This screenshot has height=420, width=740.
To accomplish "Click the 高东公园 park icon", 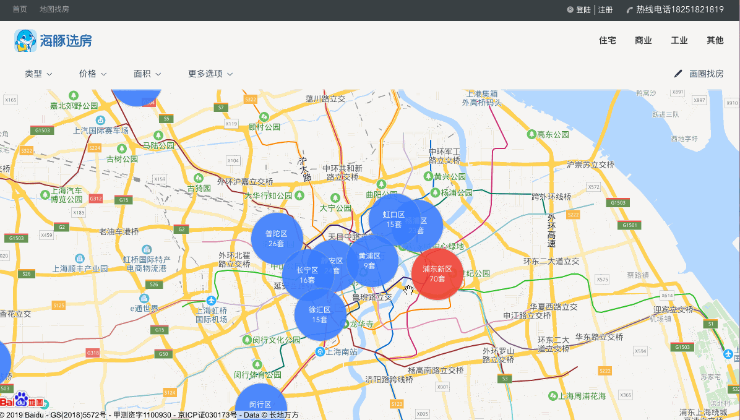I will [x=531, y=134].
